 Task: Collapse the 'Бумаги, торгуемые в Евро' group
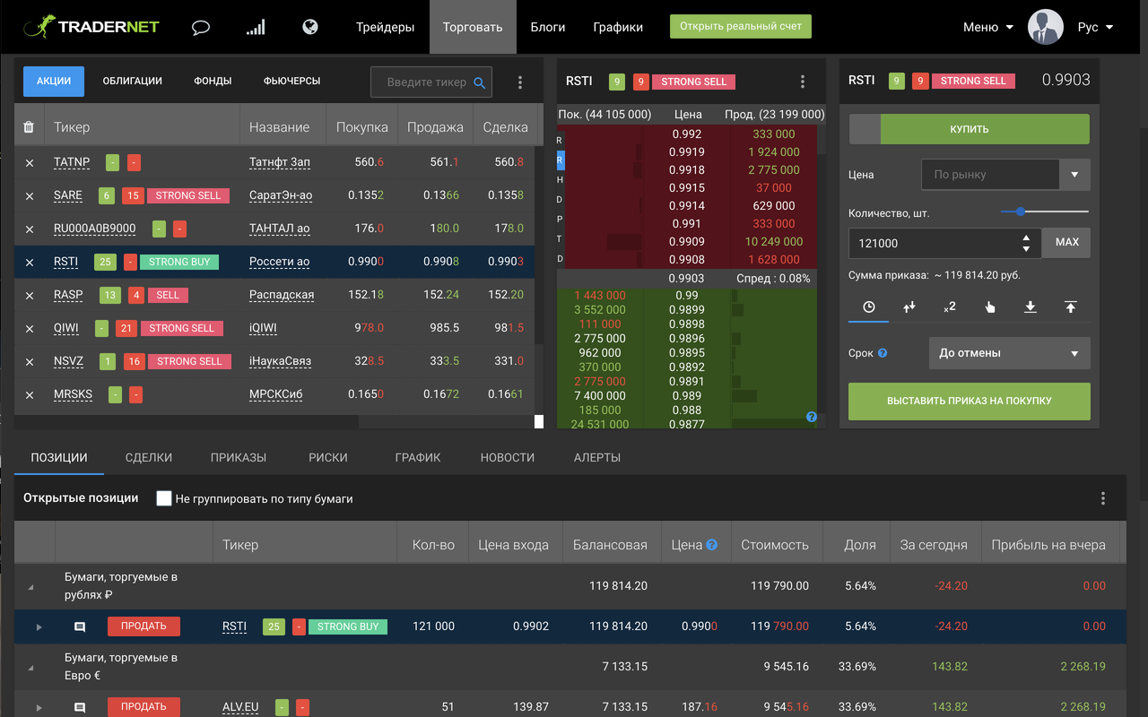(30, 669)
